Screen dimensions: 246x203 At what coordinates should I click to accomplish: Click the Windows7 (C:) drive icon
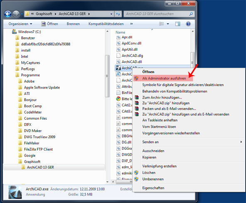click(x=15, y=32)
